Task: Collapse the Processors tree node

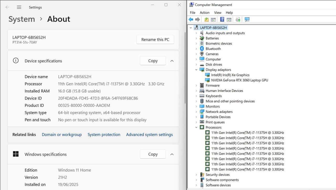Action: coord(196,127)
